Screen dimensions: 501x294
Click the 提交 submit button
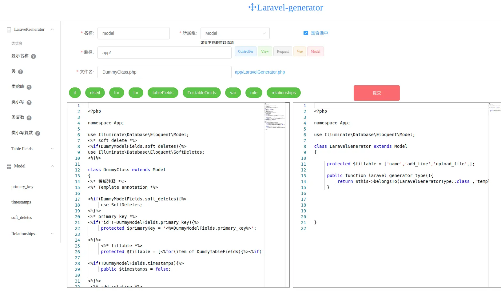click(376, 93)
